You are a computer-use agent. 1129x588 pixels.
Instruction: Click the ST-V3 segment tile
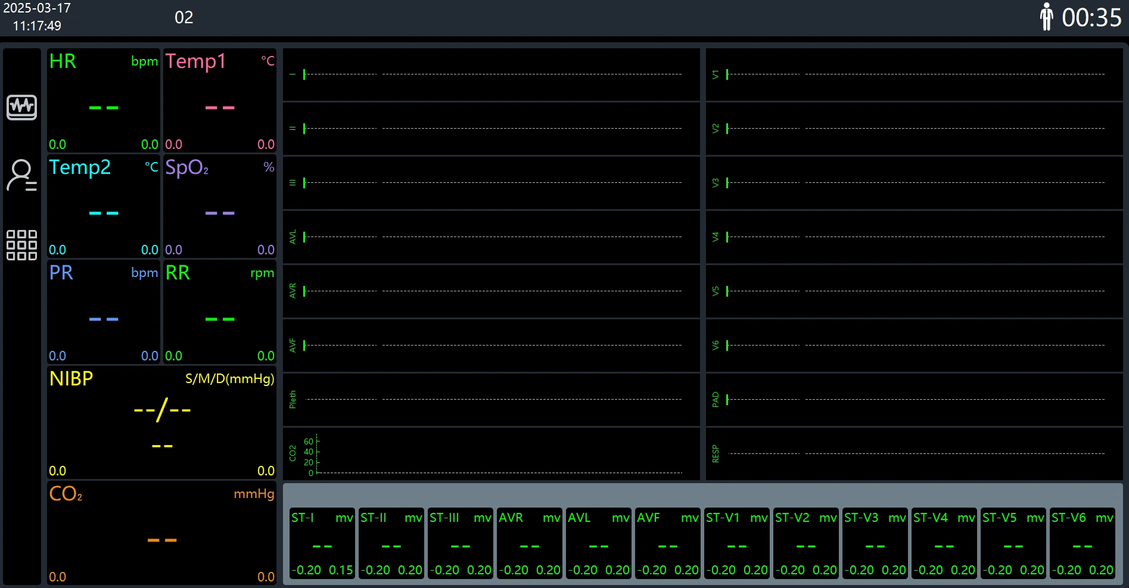[x=875, y=543]
